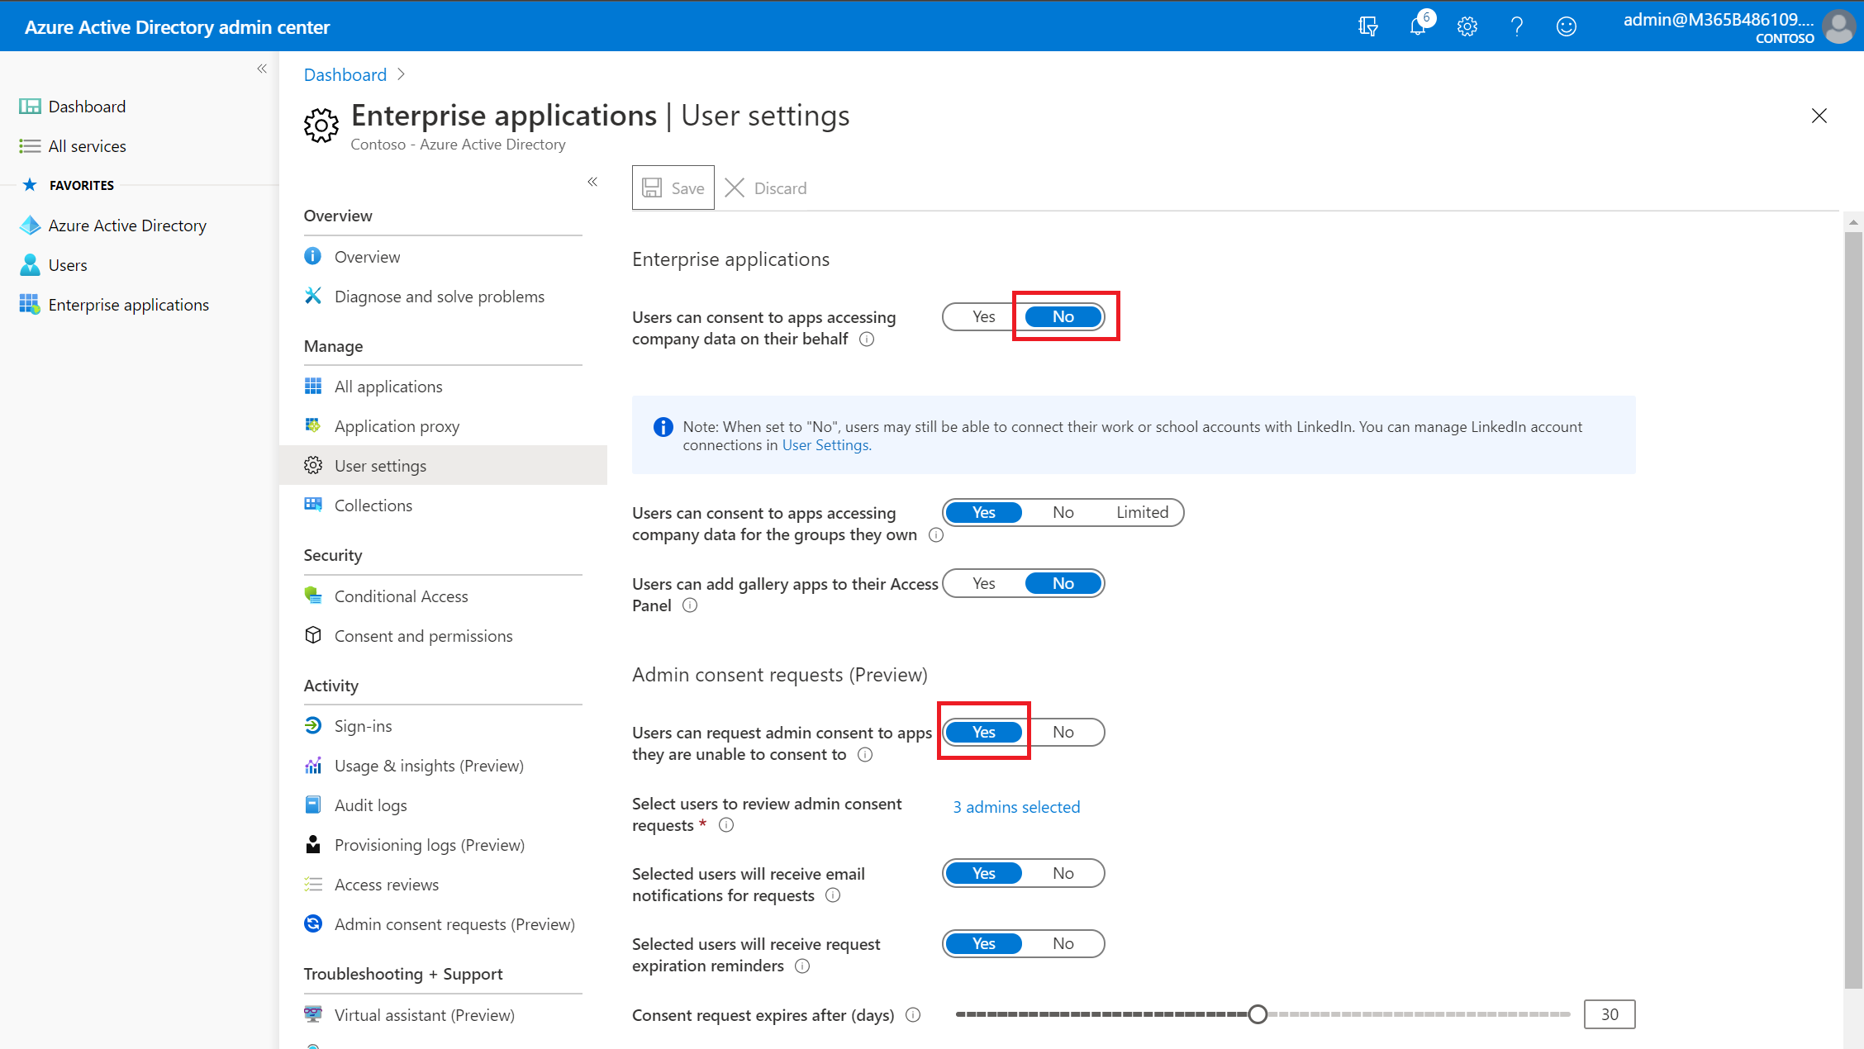Click the Enterprise applications grid icon in favorites

coord(30,305)
